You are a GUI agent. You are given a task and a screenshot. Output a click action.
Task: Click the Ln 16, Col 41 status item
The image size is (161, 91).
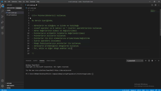(126, 90)
